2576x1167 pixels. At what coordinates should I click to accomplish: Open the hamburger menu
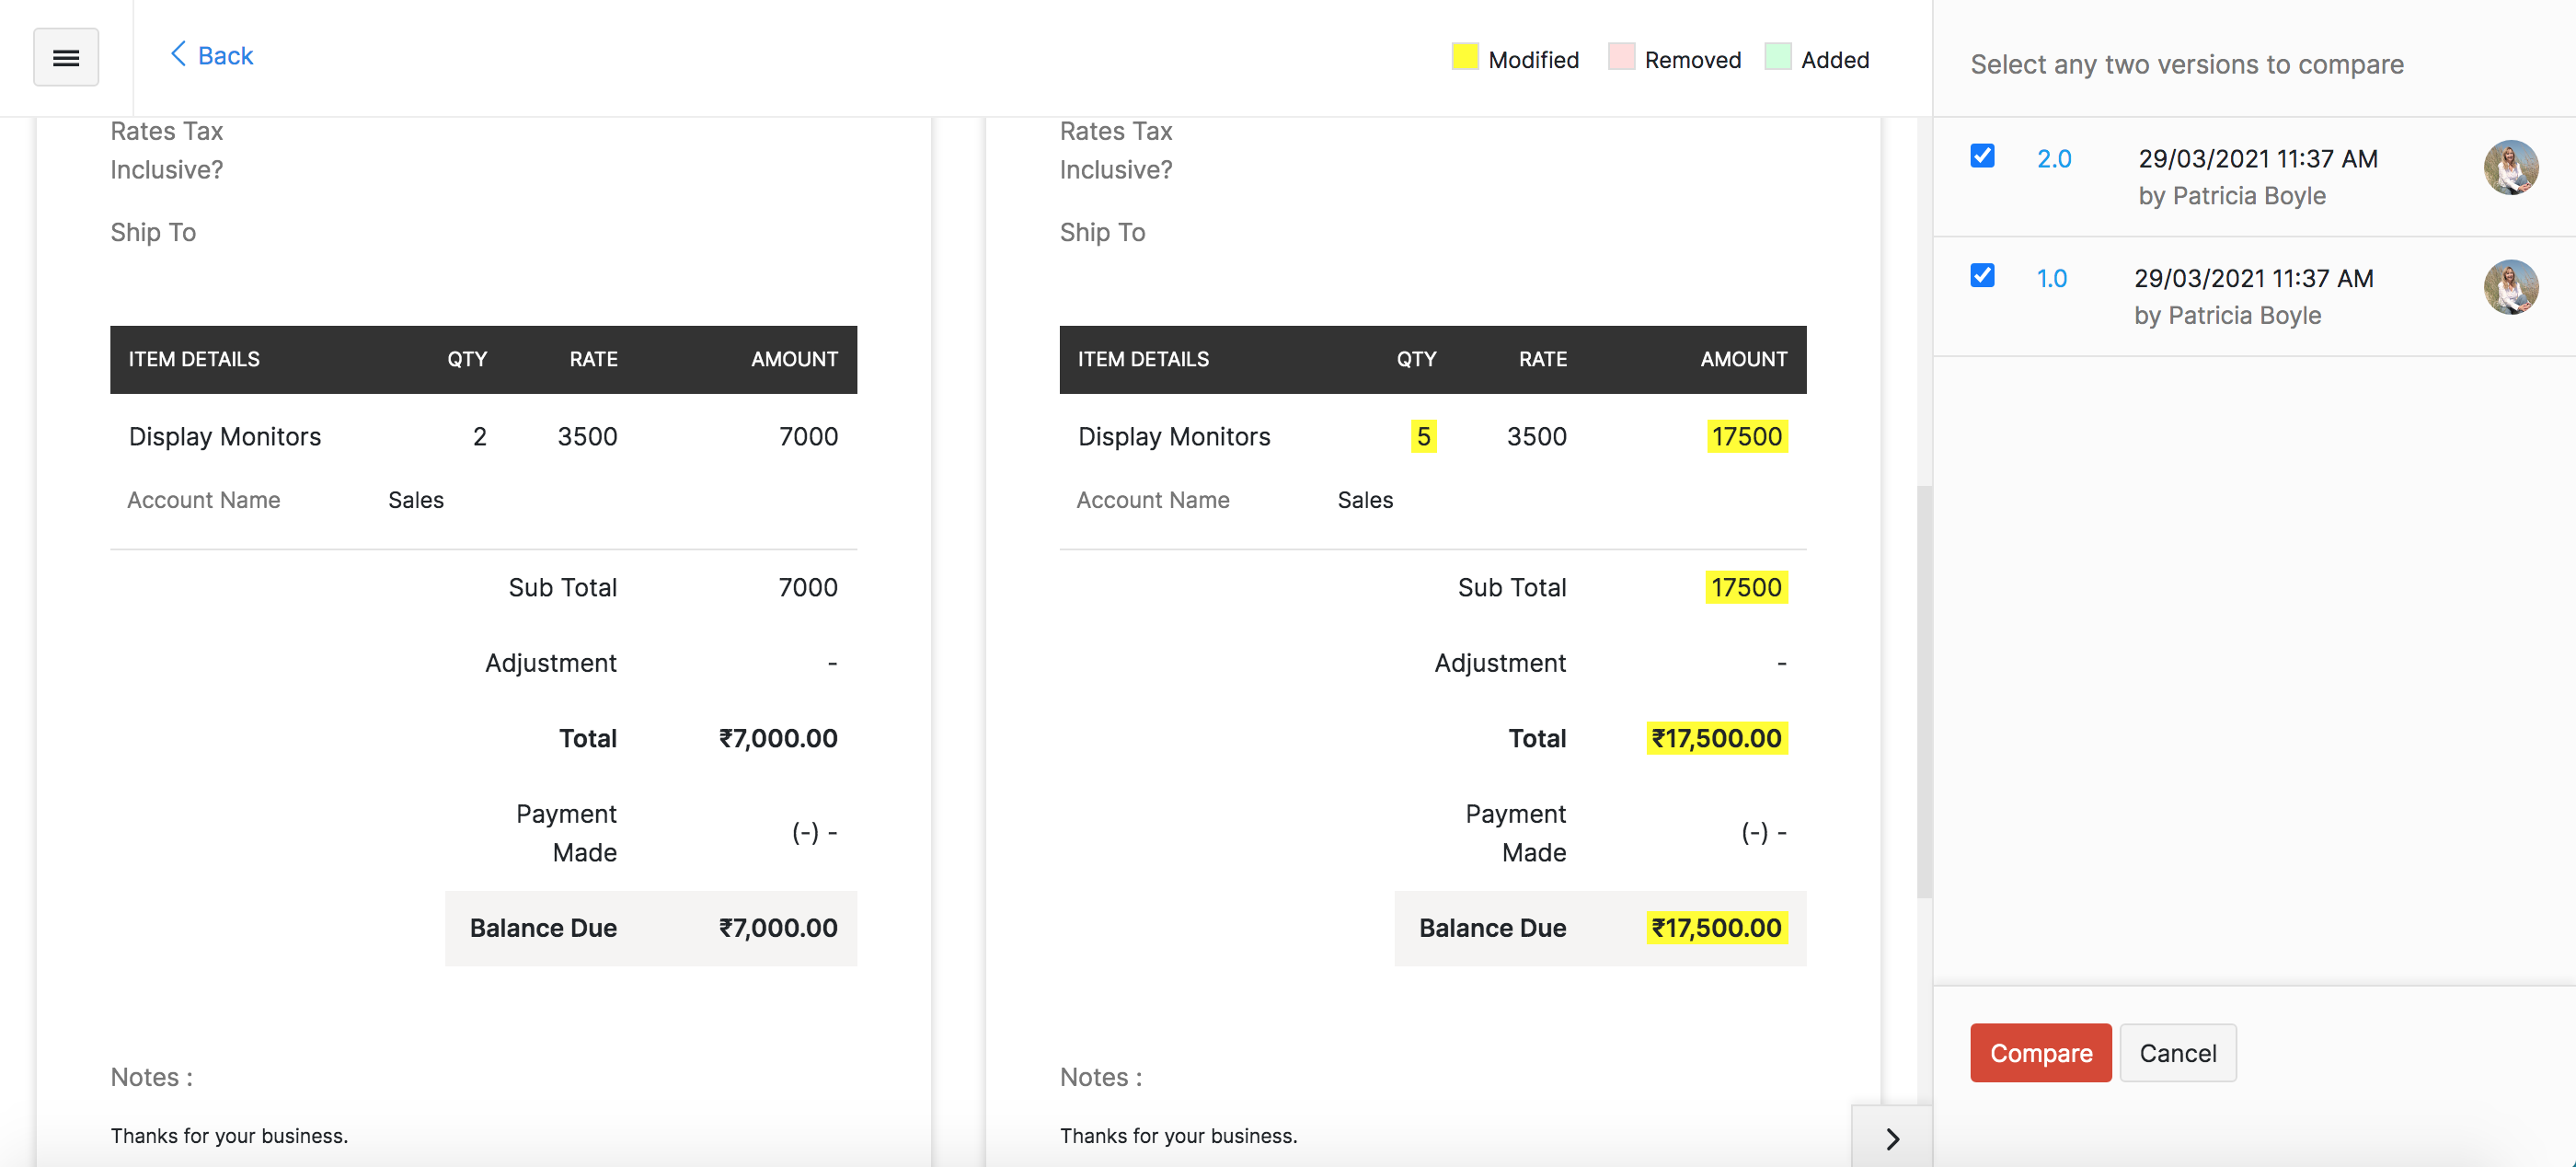click(66, 57)
